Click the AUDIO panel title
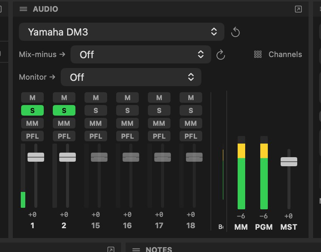321x252 pixels. (x=45, y=9)
